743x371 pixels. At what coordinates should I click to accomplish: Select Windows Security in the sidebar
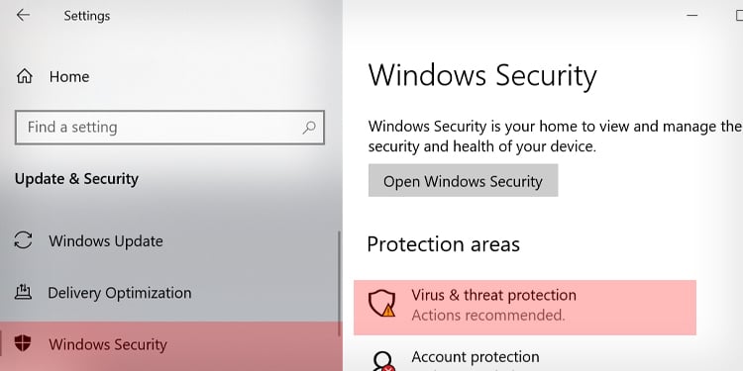coord(170,344)
